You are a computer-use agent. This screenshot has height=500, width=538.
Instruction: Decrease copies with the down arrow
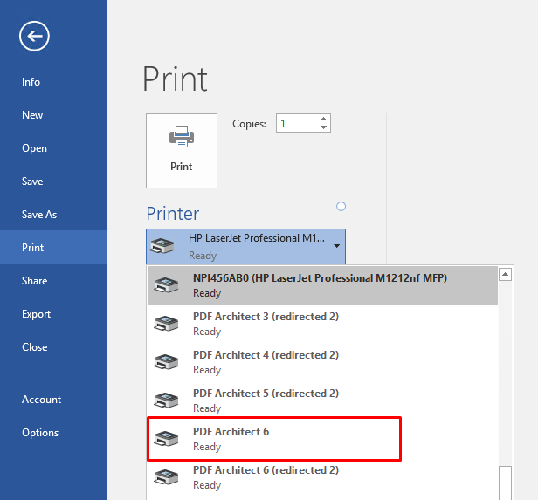point(323,127)
